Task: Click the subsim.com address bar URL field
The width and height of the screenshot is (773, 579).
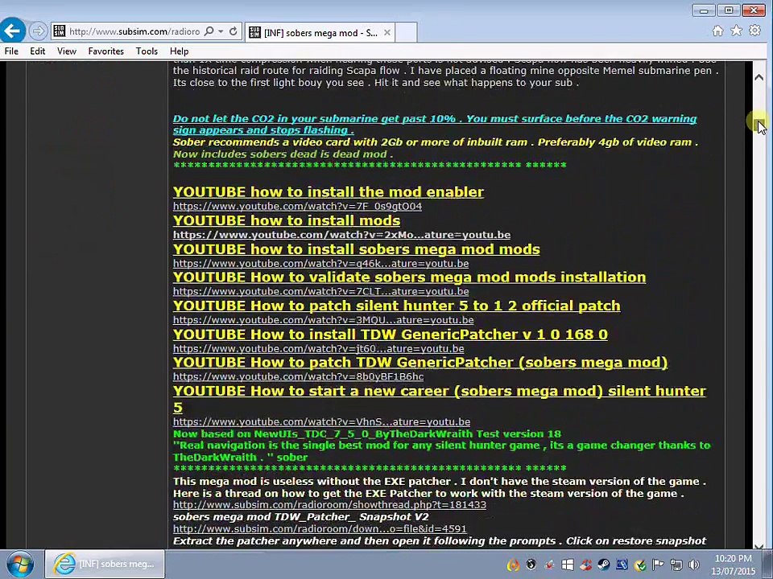Action: pos(134,31)
